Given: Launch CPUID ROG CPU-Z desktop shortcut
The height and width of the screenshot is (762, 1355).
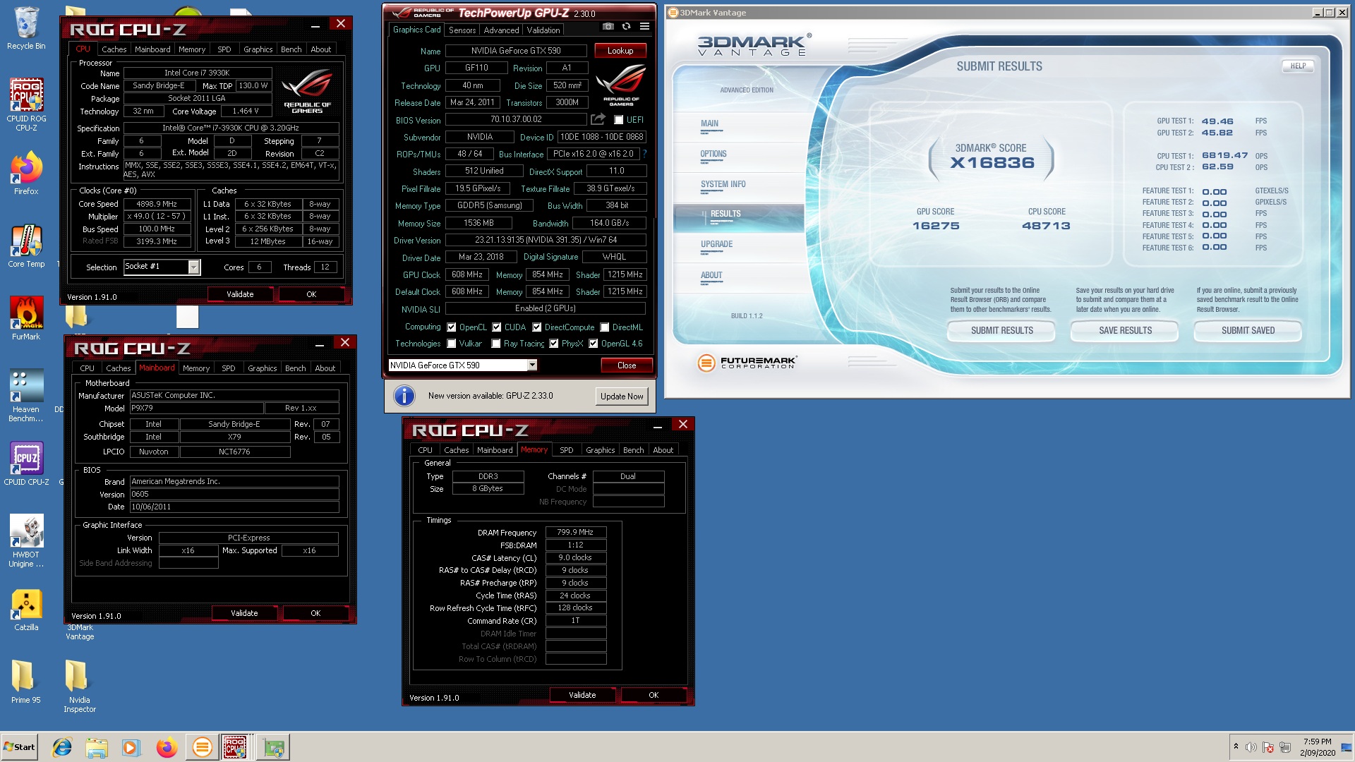Looking at the screenshot, I should tap(26, 104).
